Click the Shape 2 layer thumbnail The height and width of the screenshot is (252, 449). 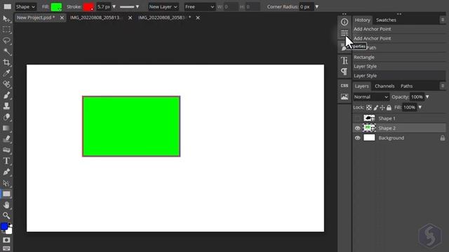(369, 128)
